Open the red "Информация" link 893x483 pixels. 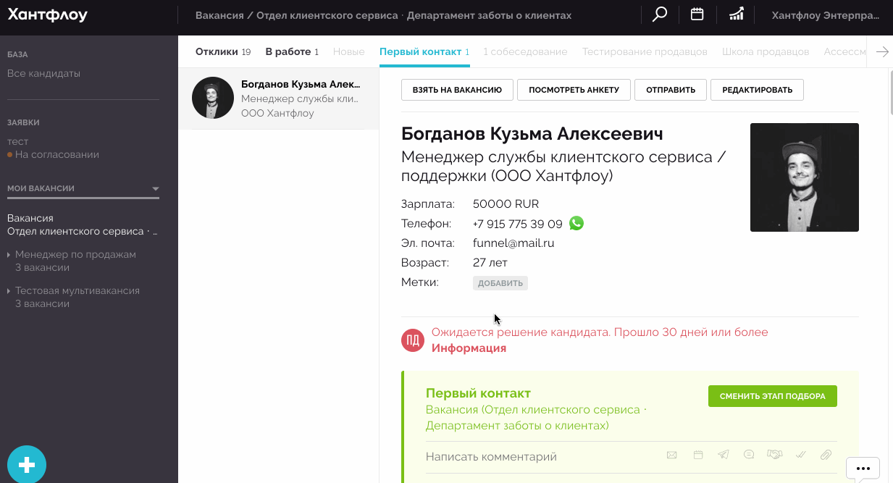(x=469, y=348)
